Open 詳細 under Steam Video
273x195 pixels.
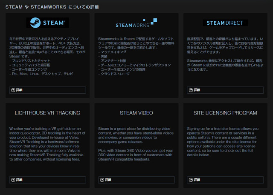click(136, 180)
